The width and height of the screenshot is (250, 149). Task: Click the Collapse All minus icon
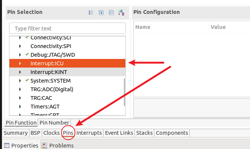[111, 12]
